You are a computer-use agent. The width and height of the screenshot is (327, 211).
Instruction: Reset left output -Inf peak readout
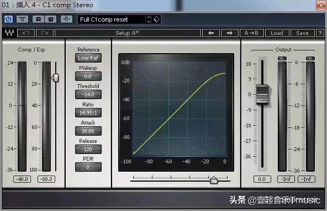point(286,179)
